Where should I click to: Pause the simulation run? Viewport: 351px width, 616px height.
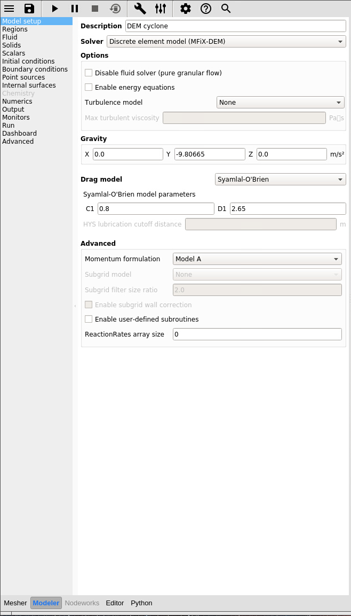(75, 9)
